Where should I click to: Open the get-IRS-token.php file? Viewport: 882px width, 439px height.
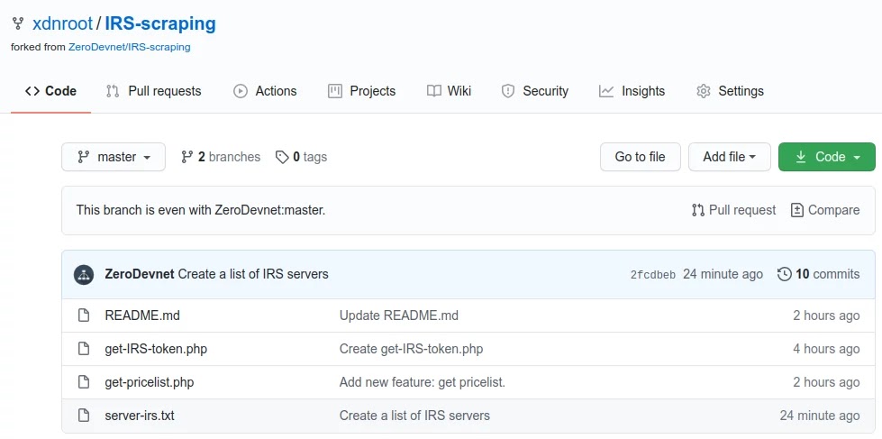(156, 349)
